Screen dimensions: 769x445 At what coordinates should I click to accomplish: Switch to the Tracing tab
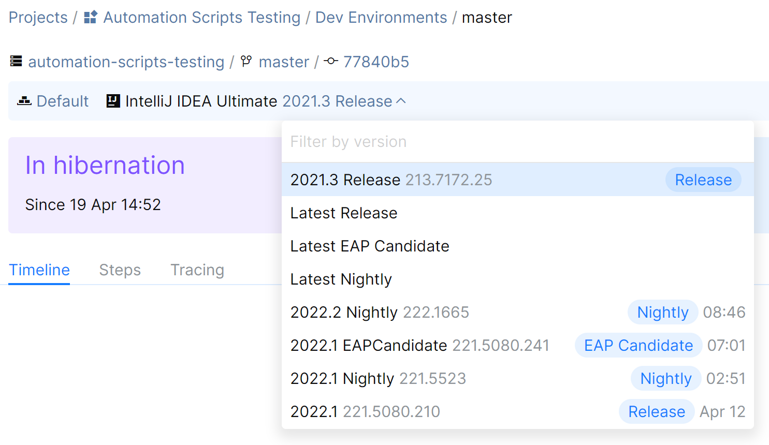197,270
